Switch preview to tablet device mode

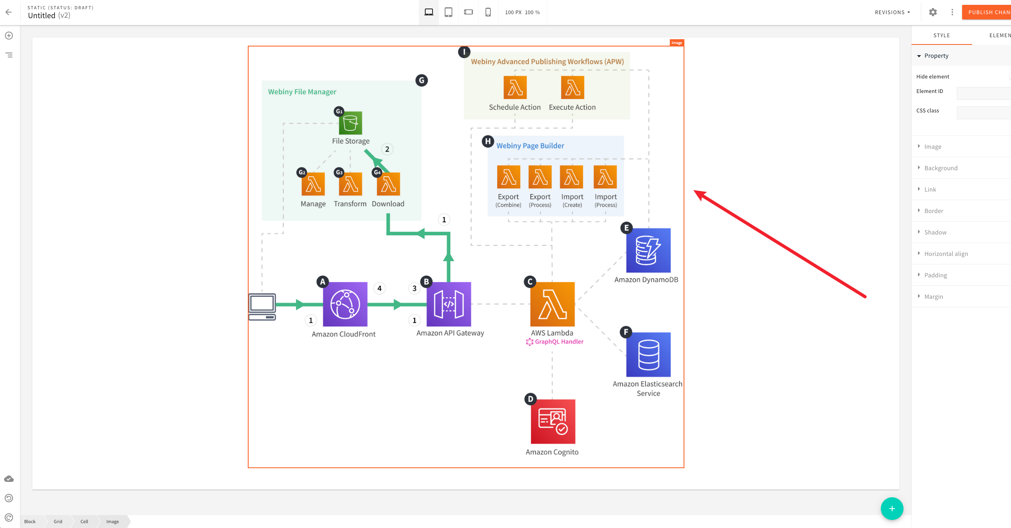[x=448, y=12]
